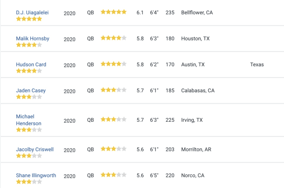Click the star rating under Jaden Casey's name
This screenshot has width=284, height=188.
click(29, 97)
